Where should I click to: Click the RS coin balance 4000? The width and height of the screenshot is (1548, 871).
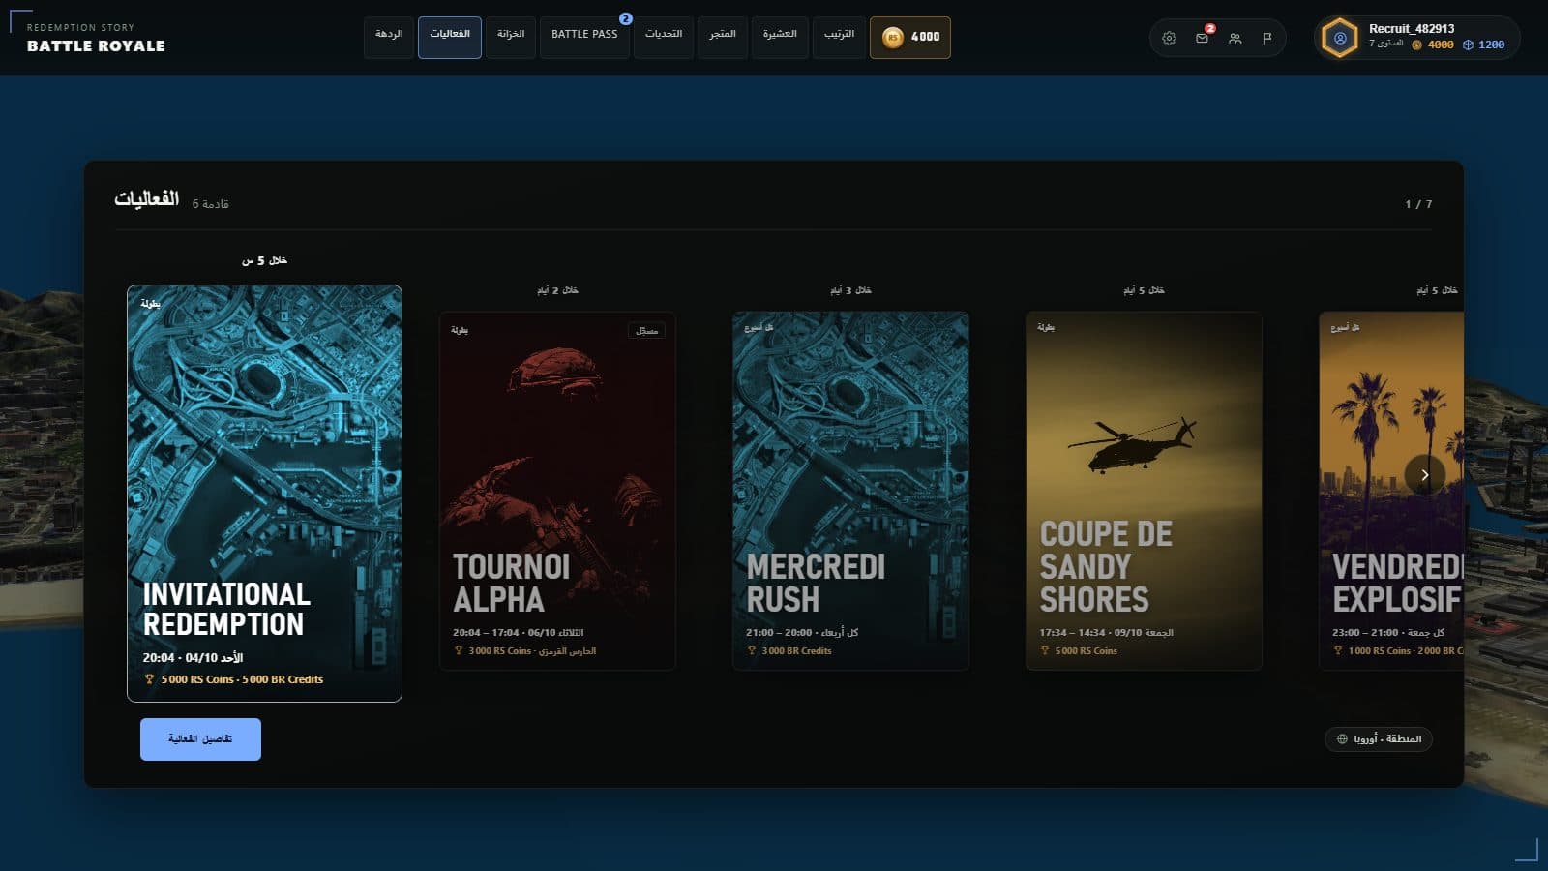[909, 38]
